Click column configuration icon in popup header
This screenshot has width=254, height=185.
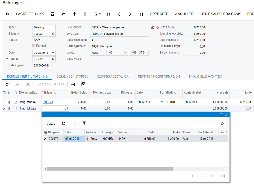click(45, 133)
